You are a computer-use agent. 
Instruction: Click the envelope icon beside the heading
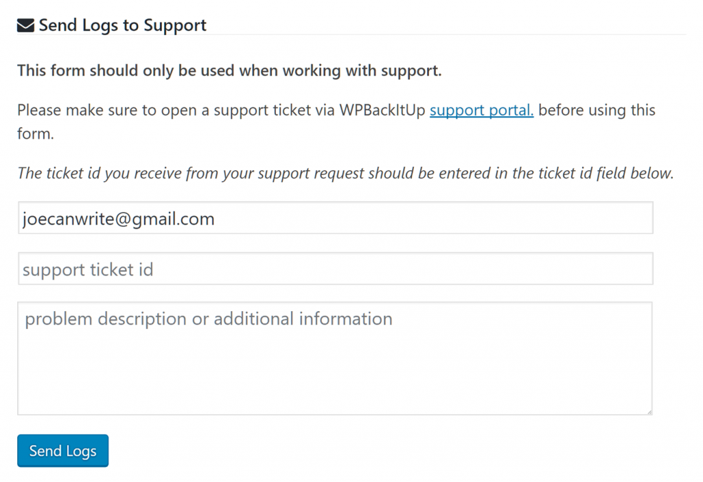[25, 25]
